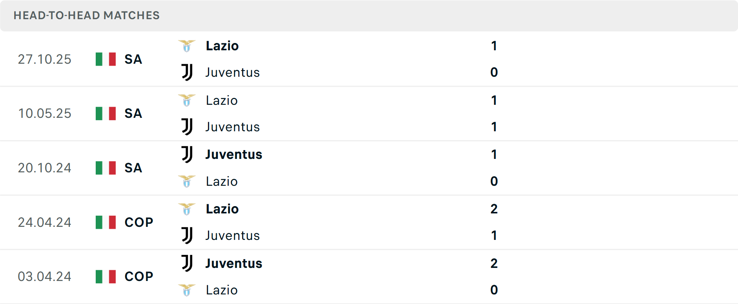Select the score 1 next to Lazio in the top match
The image size is (738, 304).
click(x=494, y=46)
